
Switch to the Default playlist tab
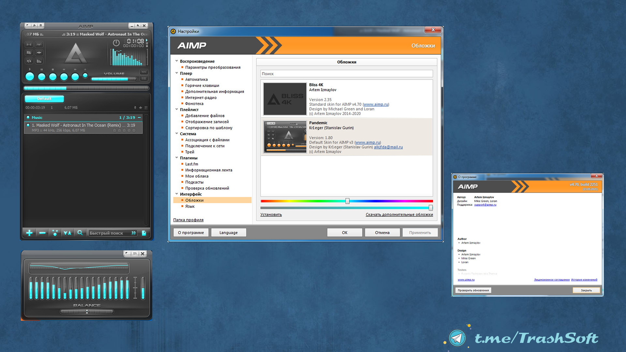[x=44, y=99]
